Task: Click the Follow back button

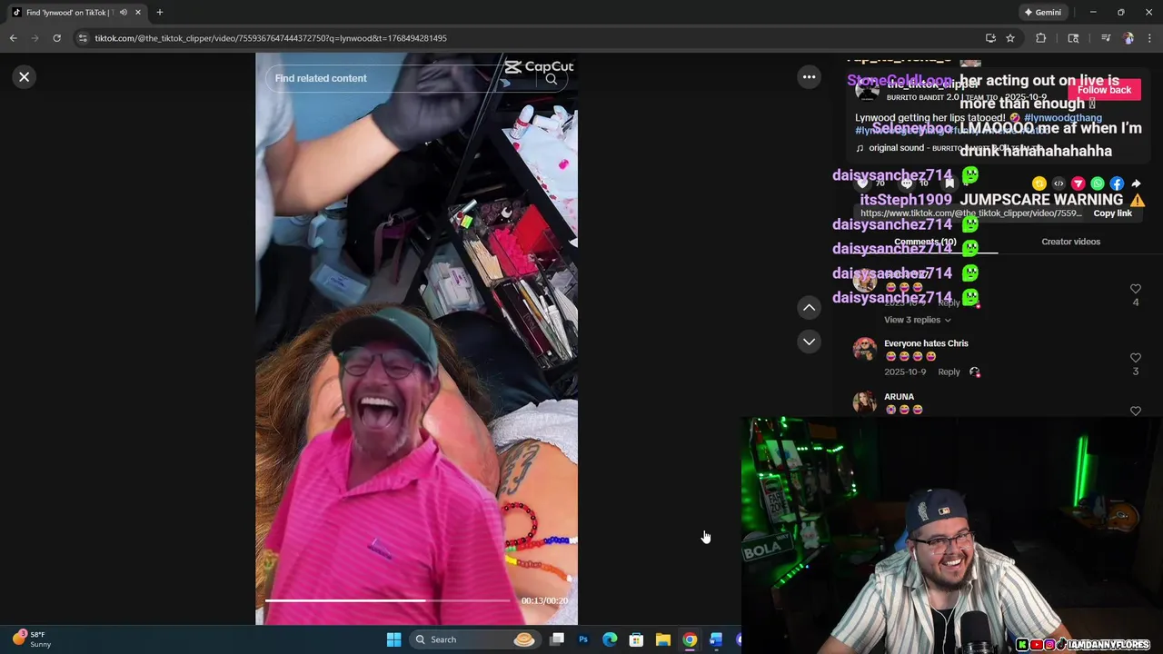Action: coord(1104,90)
